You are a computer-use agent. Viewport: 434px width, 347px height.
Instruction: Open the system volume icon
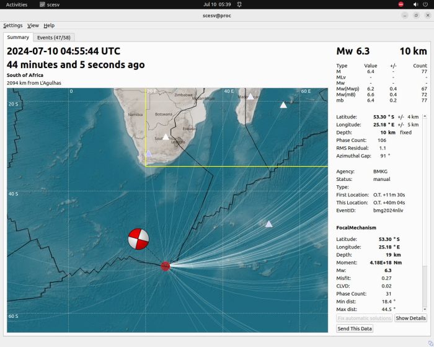[415, 4]
